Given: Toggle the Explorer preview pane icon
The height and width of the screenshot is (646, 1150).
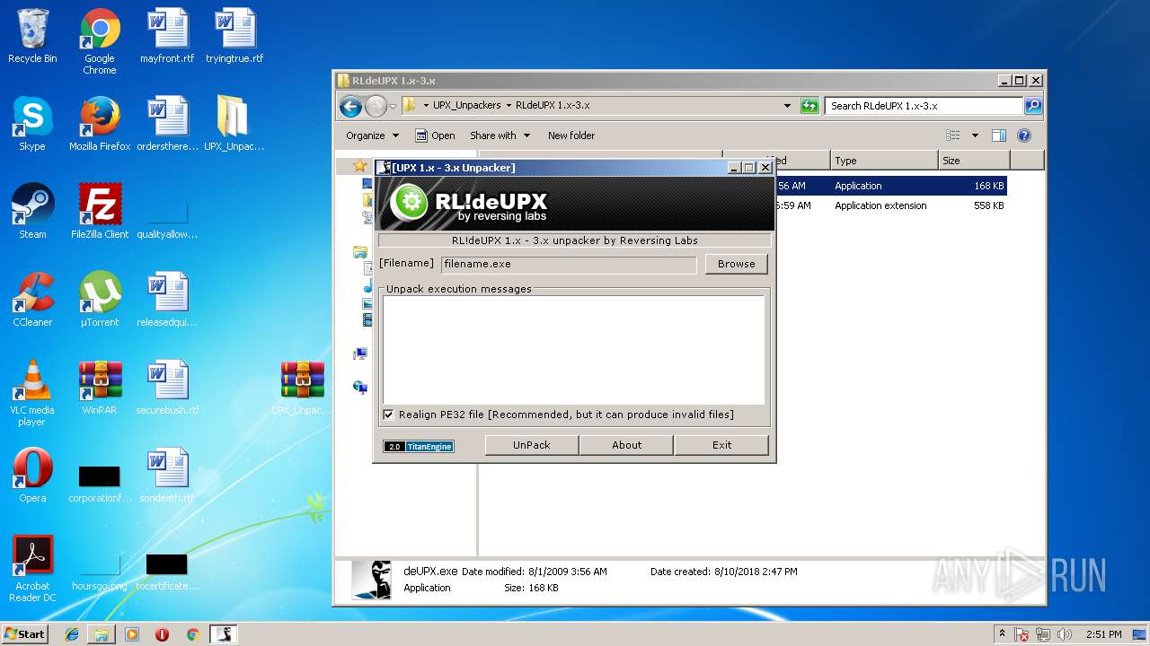Looking at the screenshot, I should (x=998, y=135).
